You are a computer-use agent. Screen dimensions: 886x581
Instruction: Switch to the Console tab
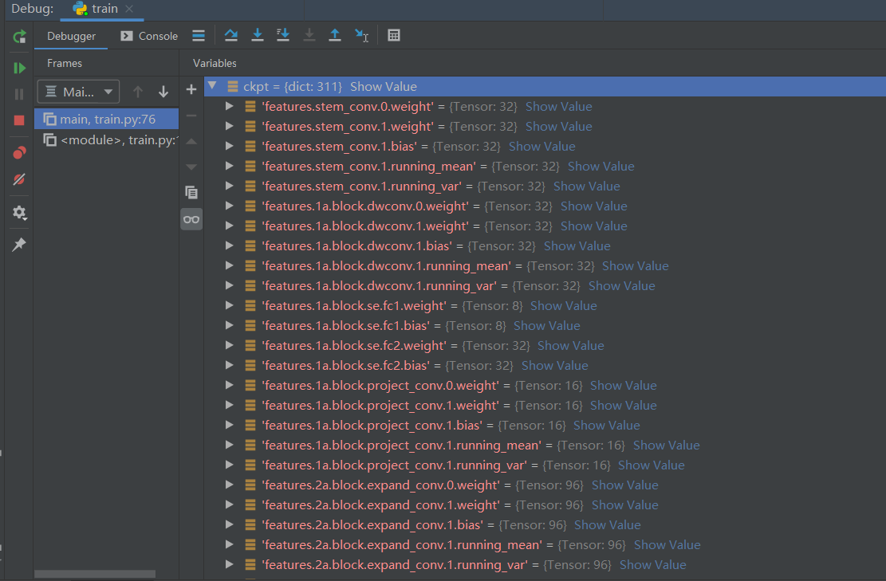[149, 36]
